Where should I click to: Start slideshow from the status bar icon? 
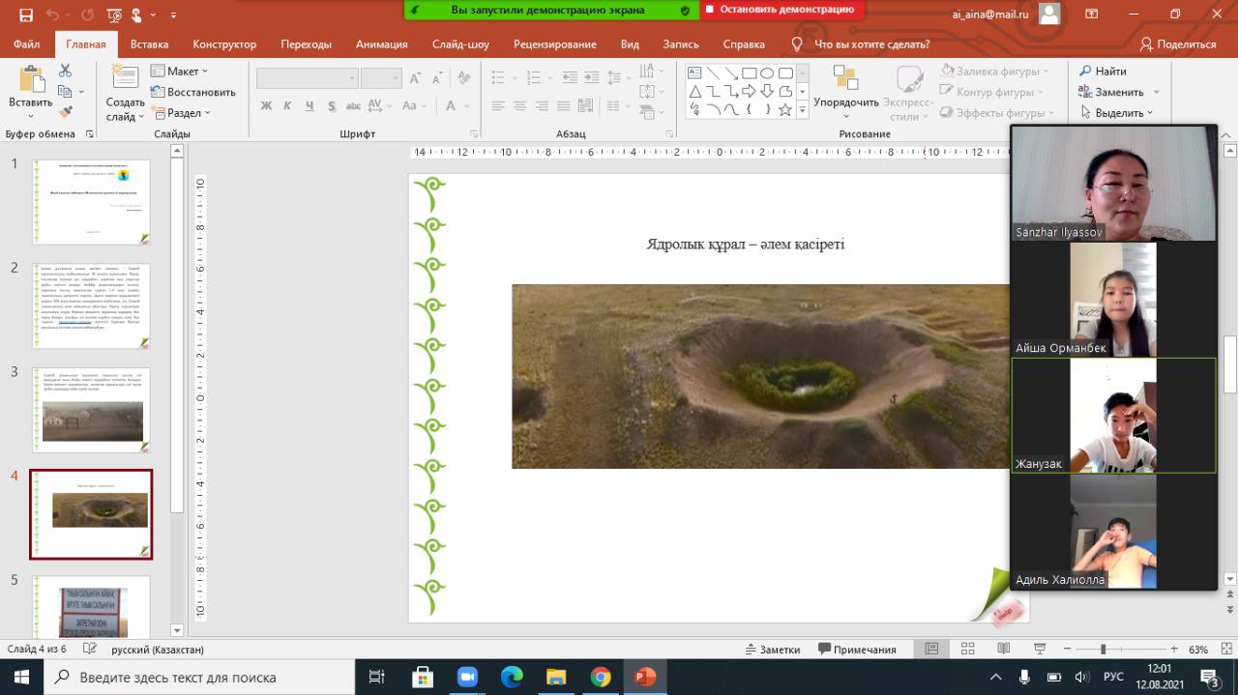pyautogui.click(x=1039, y=650)
